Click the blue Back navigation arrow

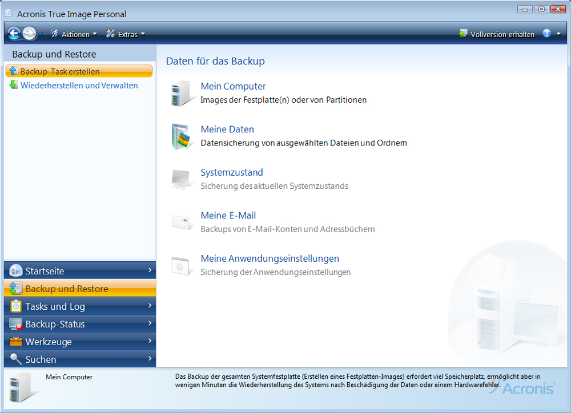(x=14, y=34)
